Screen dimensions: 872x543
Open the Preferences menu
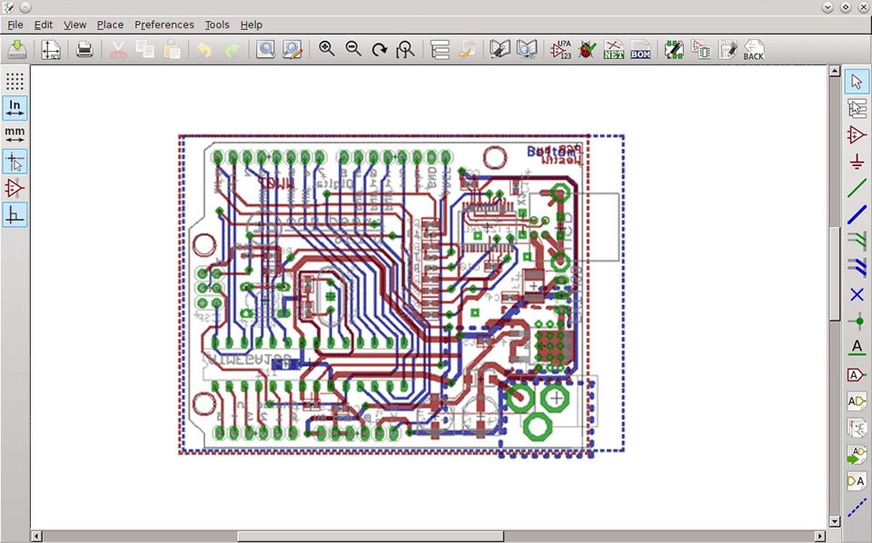[x=164, y=25]
